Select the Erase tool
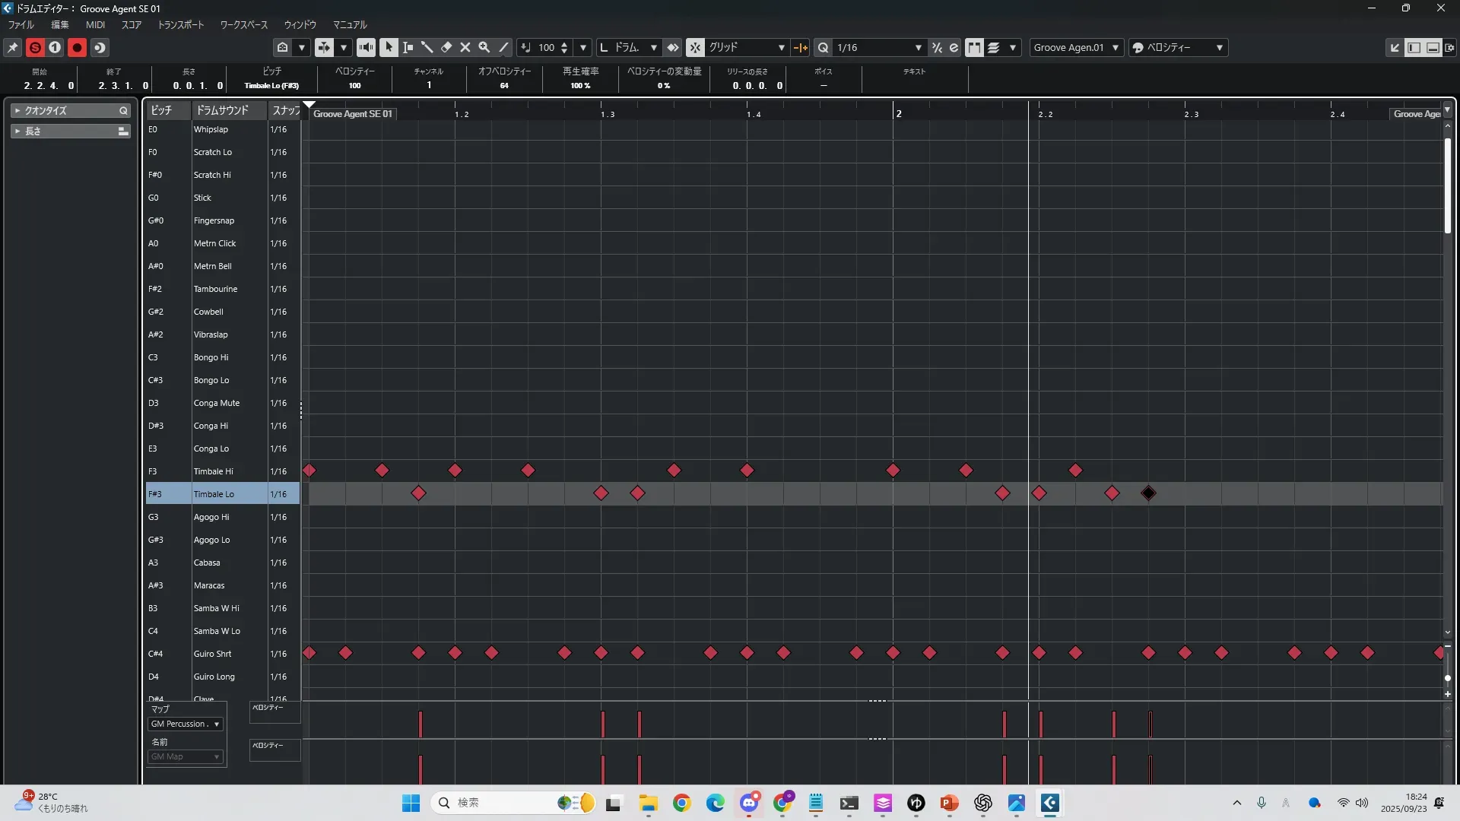Image resolution: width=1460 pixels, height=821 pixels. (x=446, y=47)
